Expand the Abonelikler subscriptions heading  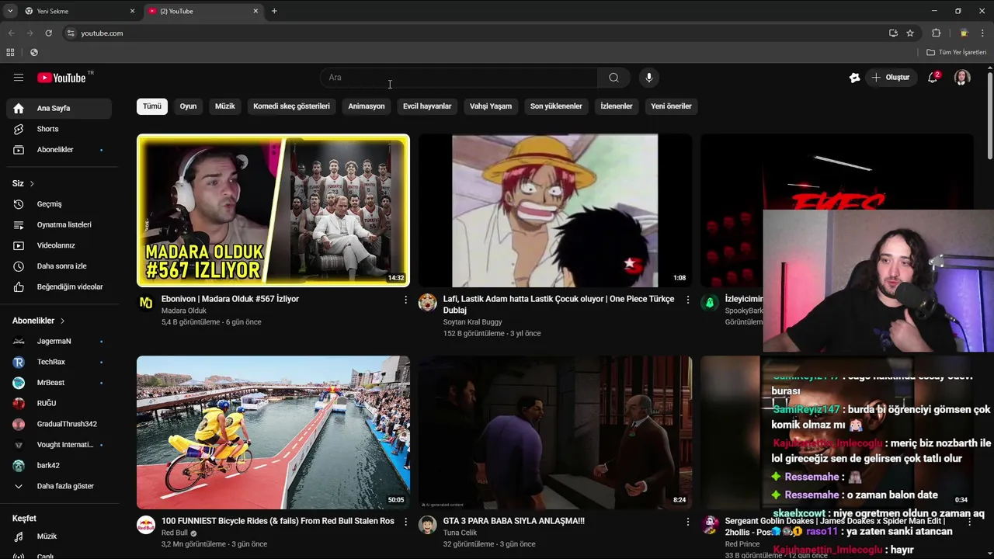(x=39, y=321)
